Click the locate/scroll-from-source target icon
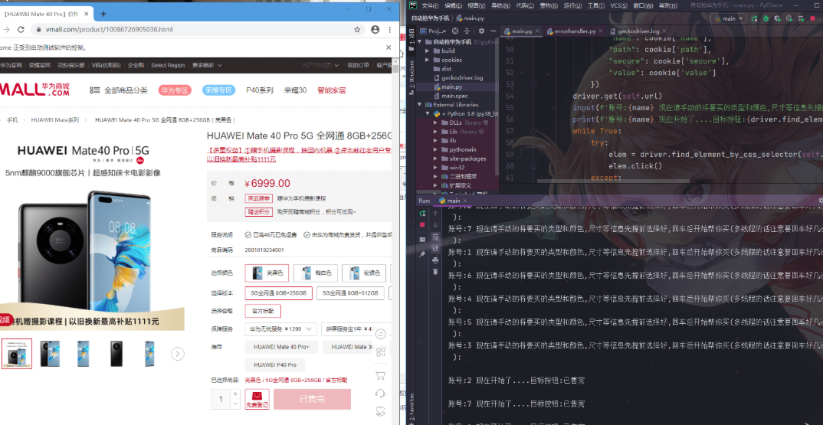Image resolution: width=823 pixels, height=425 pixels. [455, 31]
